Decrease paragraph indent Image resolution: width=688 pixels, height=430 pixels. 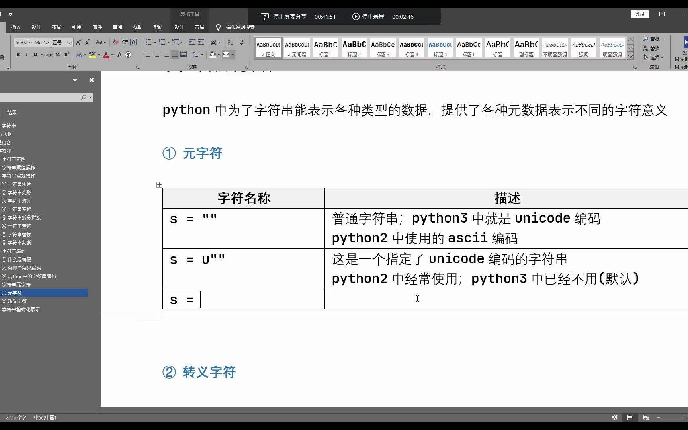[x=192, y=42]
